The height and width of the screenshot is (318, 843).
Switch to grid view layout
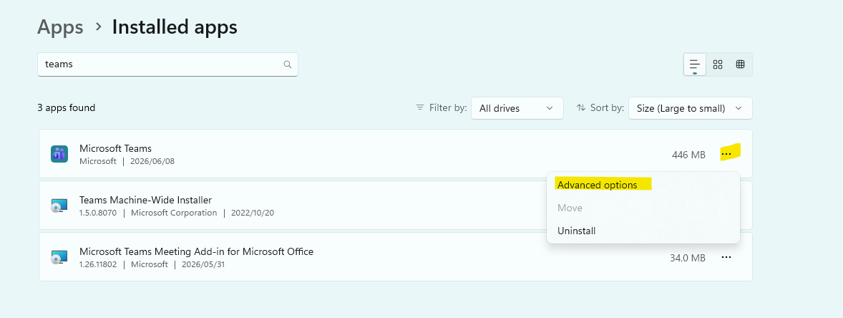click(717, 64)
